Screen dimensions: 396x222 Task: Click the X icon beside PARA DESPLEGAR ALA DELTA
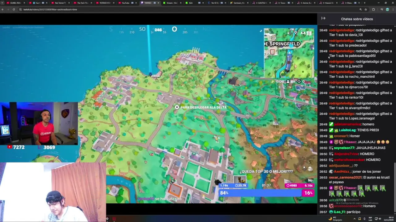click(177, 107)
